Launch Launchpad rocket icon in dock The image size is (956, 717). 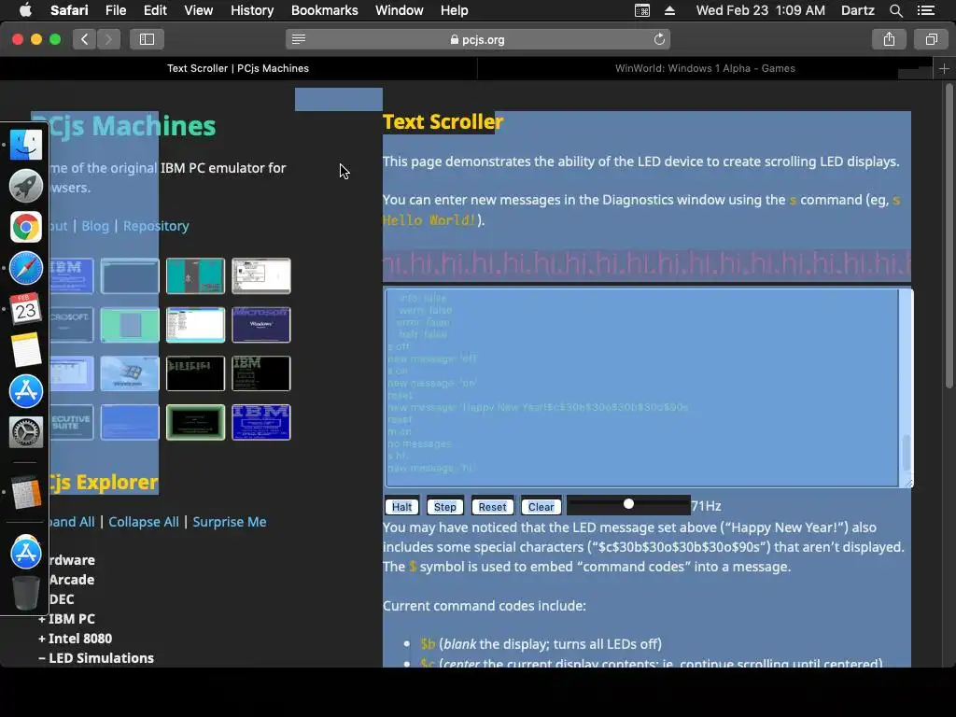pos(25,186)
